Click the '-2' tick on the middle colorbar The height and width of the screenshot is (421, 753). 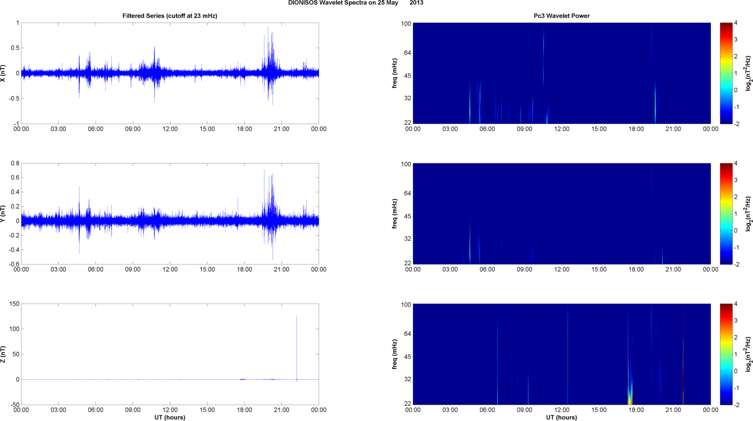pos(736,264)
